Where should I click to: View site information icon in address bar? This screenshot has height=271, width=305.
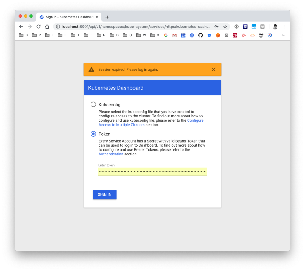point(58,27)
